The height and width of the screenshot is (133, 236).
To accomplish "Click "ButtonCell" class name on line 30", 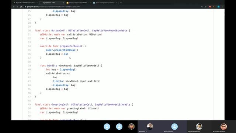I will pyautogui.click(x=58, y=30).
